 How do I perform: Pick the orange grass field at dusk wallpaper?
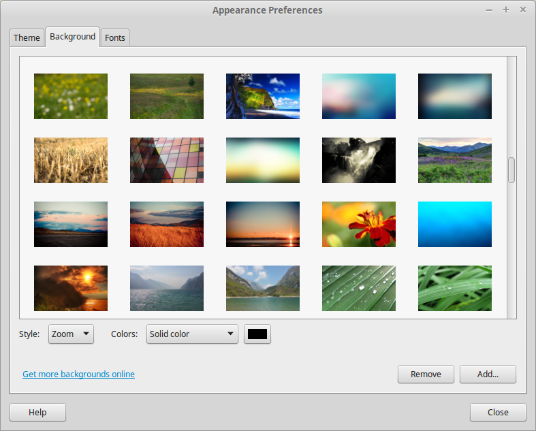167,224
